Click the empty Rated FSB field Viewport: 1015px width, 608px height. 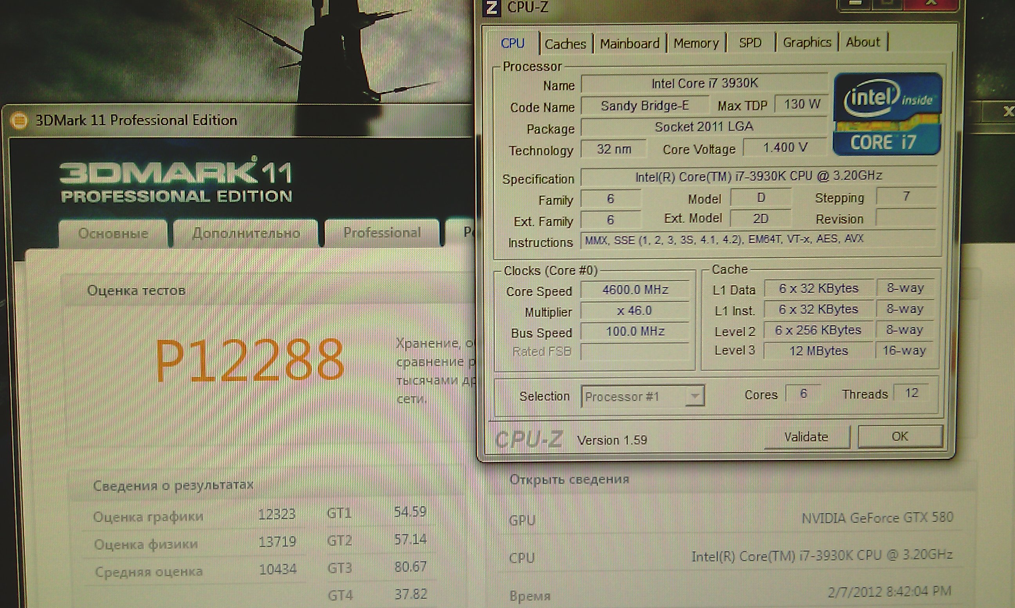[635, 352]
